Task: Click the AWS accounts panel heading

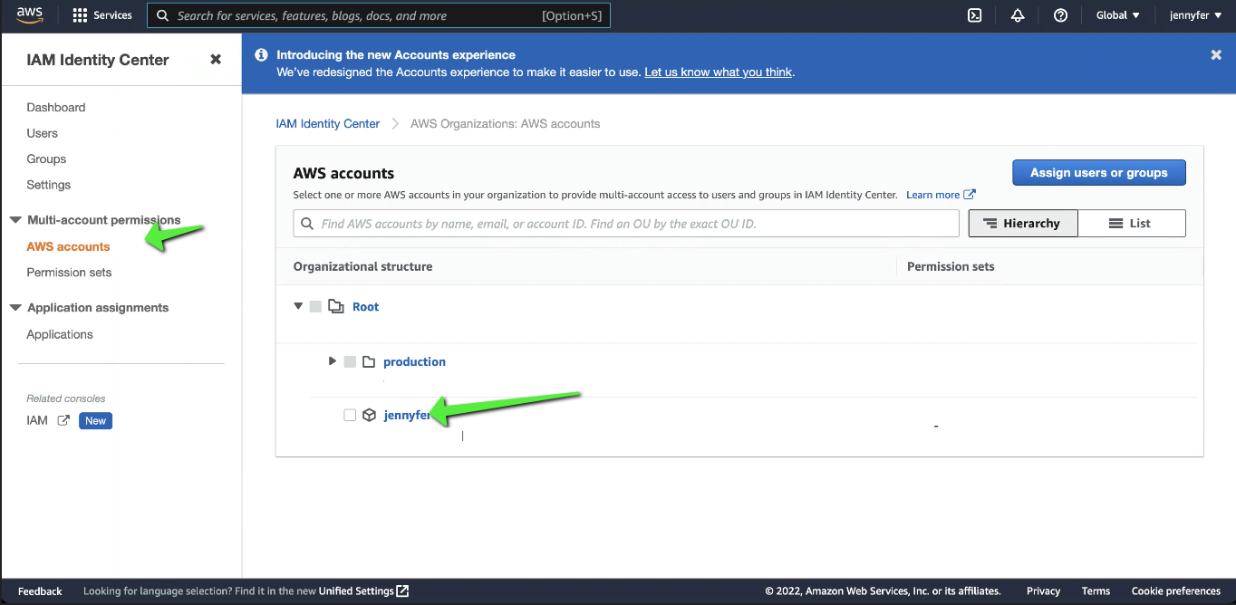Action: pos(343,173)
